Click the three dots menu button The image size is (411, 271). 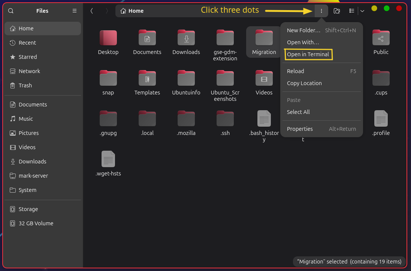[x=321, y=11]
